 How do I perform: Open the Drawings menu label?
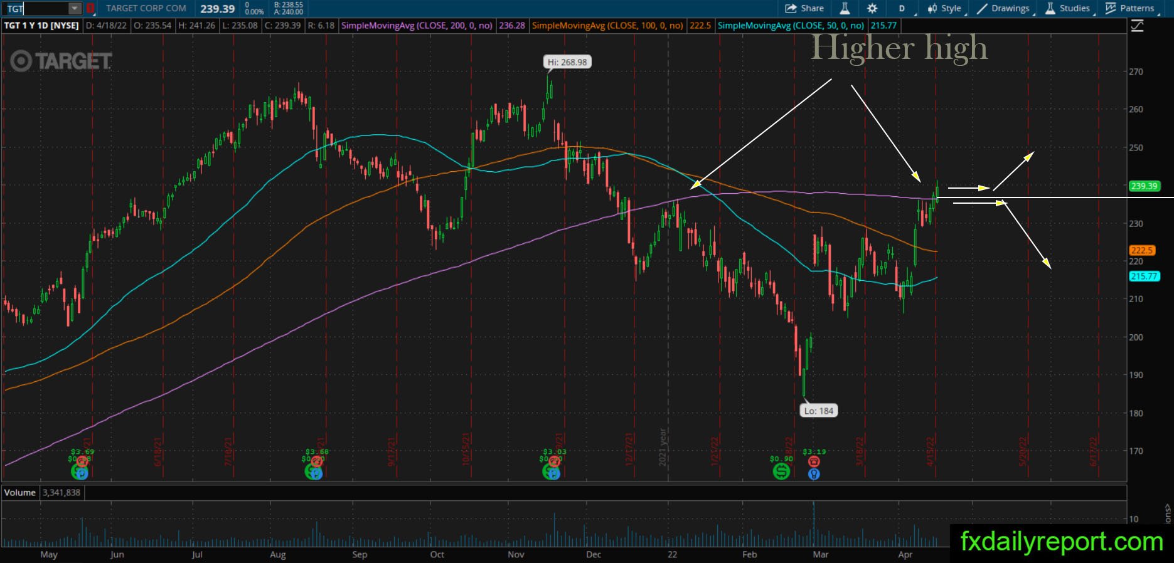(x=1010, y=9)
